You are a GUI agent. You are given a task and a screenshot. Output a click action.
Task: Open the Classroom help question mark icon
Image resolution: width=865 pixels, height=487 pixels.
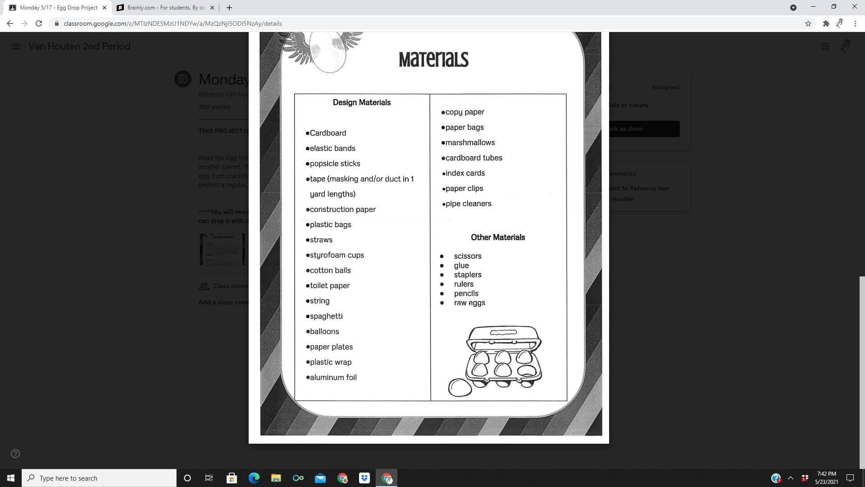point(15,454)
